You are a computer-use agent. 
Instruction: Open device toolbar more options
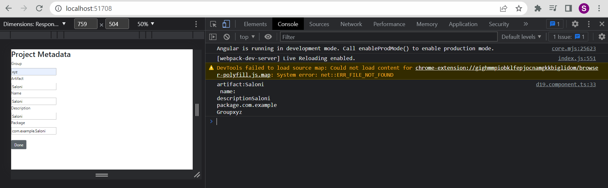(196, 24)
